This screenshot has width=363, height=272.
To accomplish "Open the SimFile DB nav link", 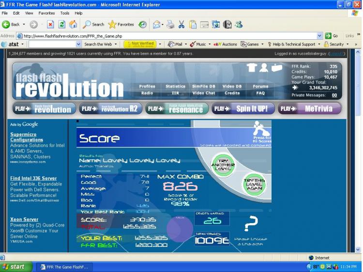I will pos(204,86).
